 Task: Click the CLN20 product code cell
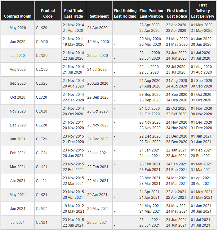click(42, 56)
